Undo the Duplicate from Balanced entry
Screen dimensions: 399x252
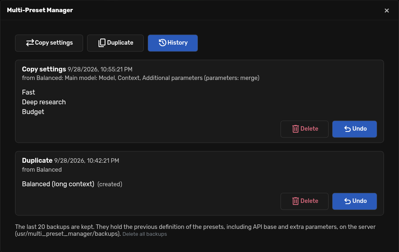pyautogui.click(x=355, y=201)
